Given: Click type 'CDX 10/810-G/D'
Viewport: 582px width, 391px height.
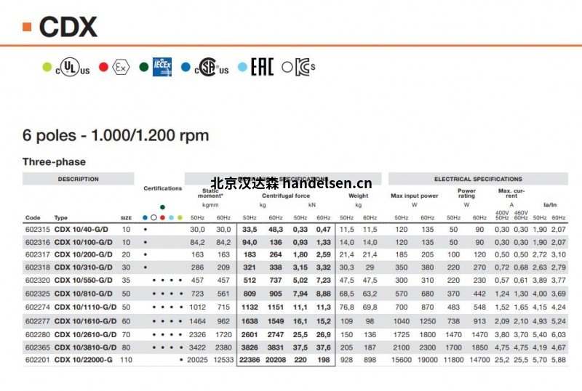Looking at the screenshot, I should pos(83,294).
